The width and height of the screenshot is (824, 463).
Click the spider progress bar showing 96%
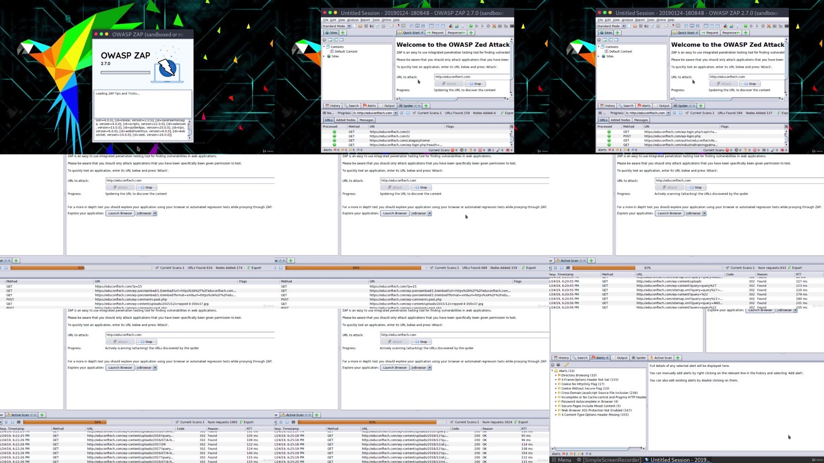coord(356,267)
